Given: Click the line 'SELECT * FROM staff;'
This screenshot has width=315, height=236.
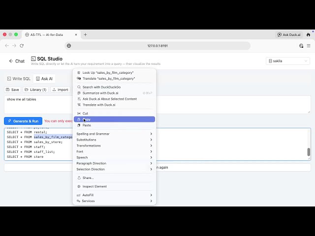Looking at the screenshot, I should coord(26,147).
